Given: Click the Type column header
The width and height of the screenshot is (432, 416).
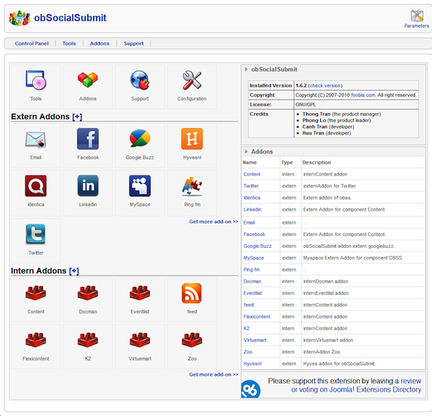Looking at the screenshot, I should (x=287, y=162).
